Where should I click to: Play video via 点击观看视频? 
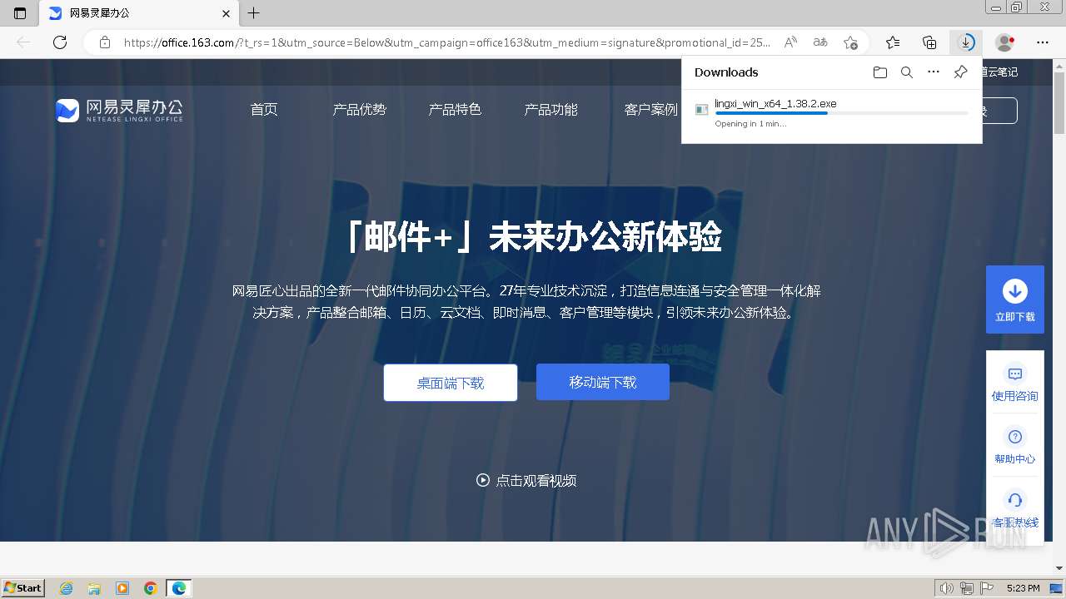[526, 480]
